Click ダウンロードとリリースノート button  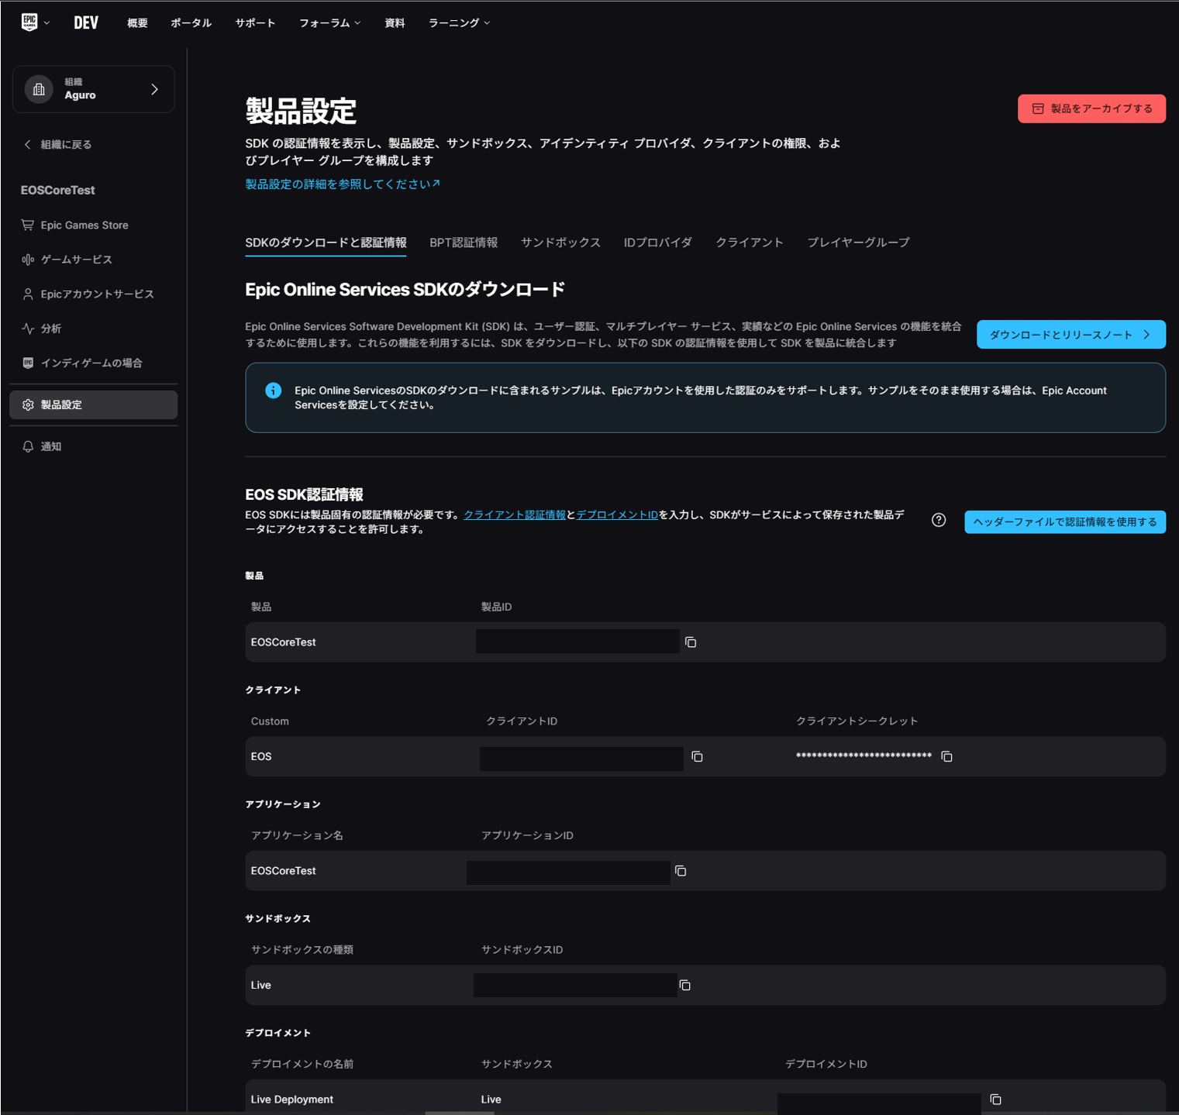pos(1071,335)
